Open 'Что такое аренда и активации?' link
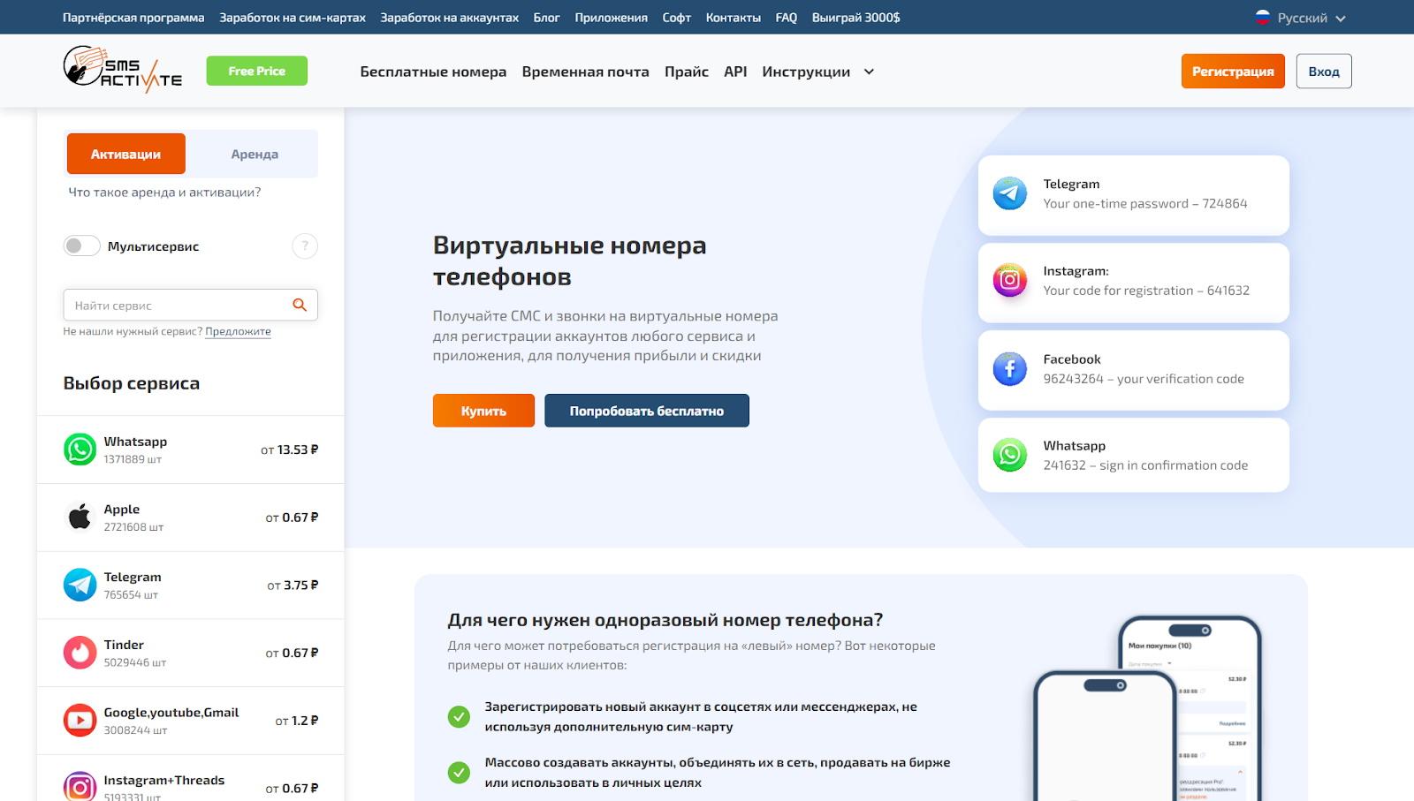The width and height of the screenshot is (1414, 801). [164, 192]
